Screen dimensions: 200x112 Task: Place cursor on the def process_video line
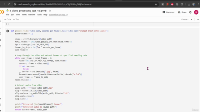[60, 31]
